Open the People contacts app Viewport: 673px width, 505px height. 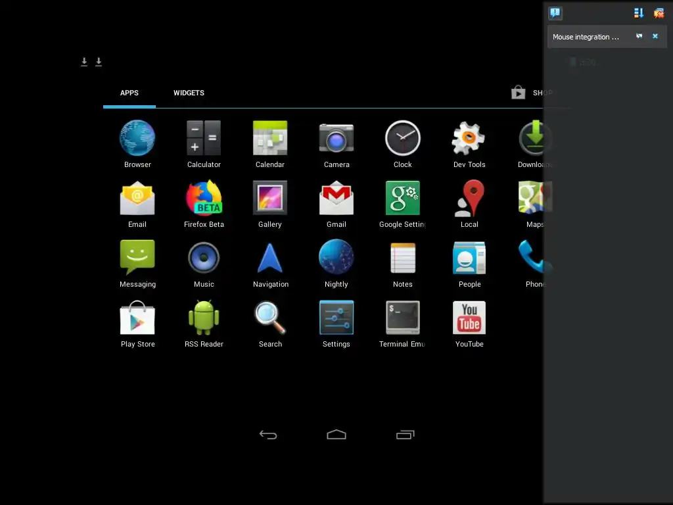469,264
